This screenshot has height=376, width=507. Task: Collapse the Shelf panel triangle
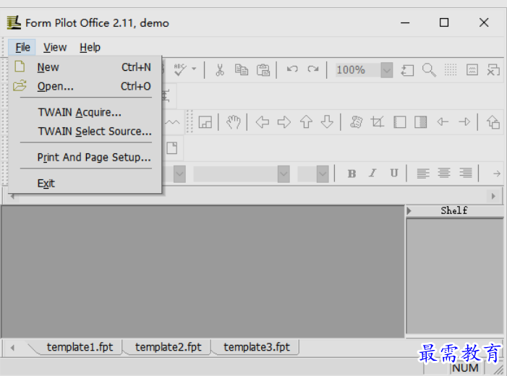[409, 211]
